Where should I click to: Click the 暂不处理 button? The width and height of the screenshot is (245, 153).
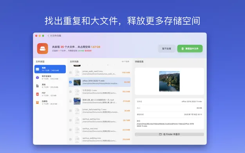click(x=167, y=49)
